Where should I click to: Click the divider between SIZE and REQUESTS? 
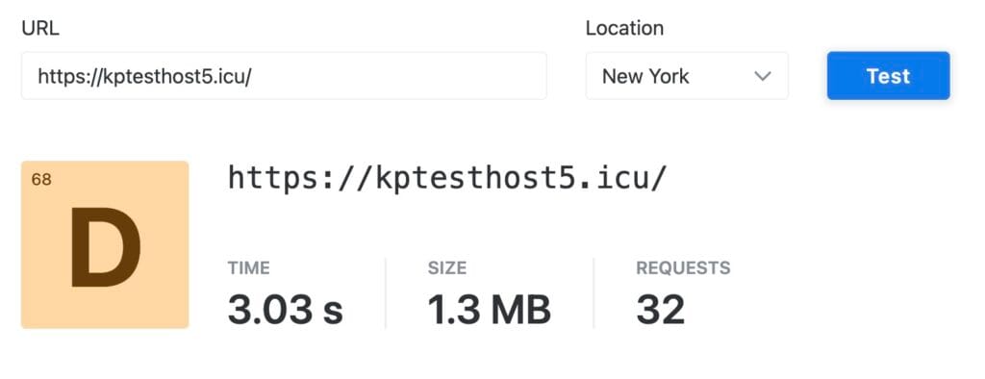(594, 292)
